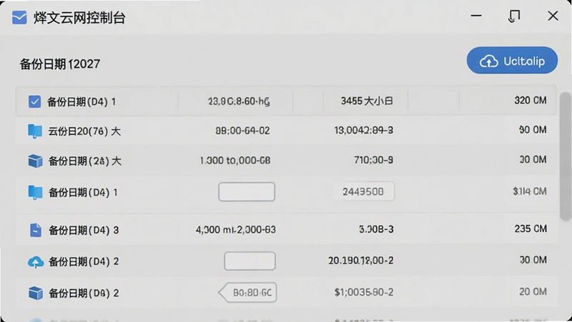Click the B0:8D:6C tag label
The height and width of the screenshot is (322, 572).
247,293
